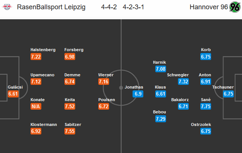Click the Hannover 96 club crest

[235, 7]
